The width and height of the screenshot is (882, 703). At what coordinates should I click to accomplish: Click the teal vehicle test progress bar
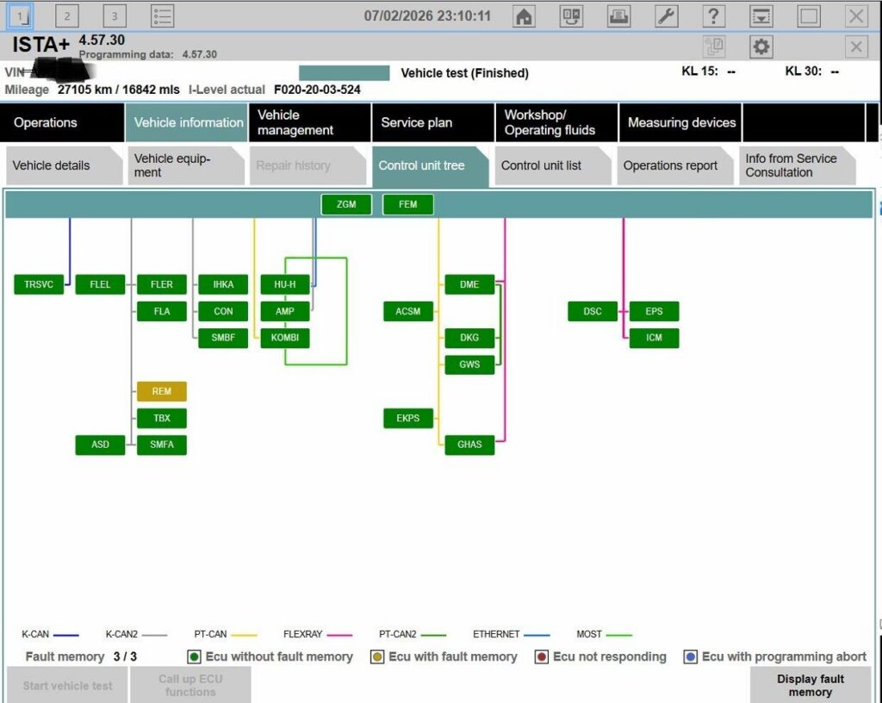coord(344,73)
